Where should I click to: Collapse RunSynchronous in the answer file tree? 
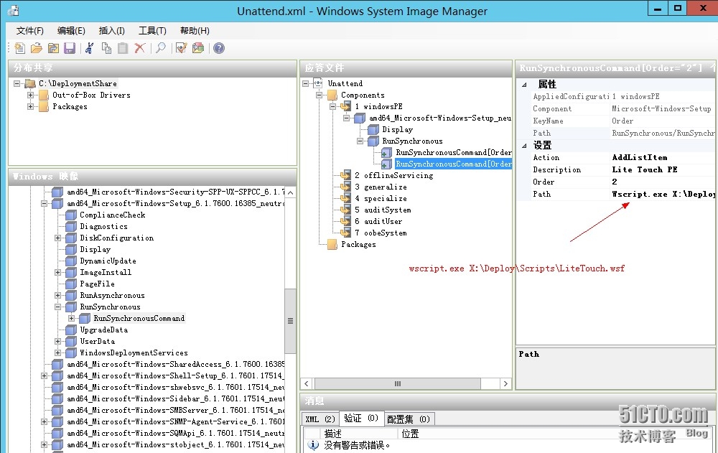[x=360, y=141]
